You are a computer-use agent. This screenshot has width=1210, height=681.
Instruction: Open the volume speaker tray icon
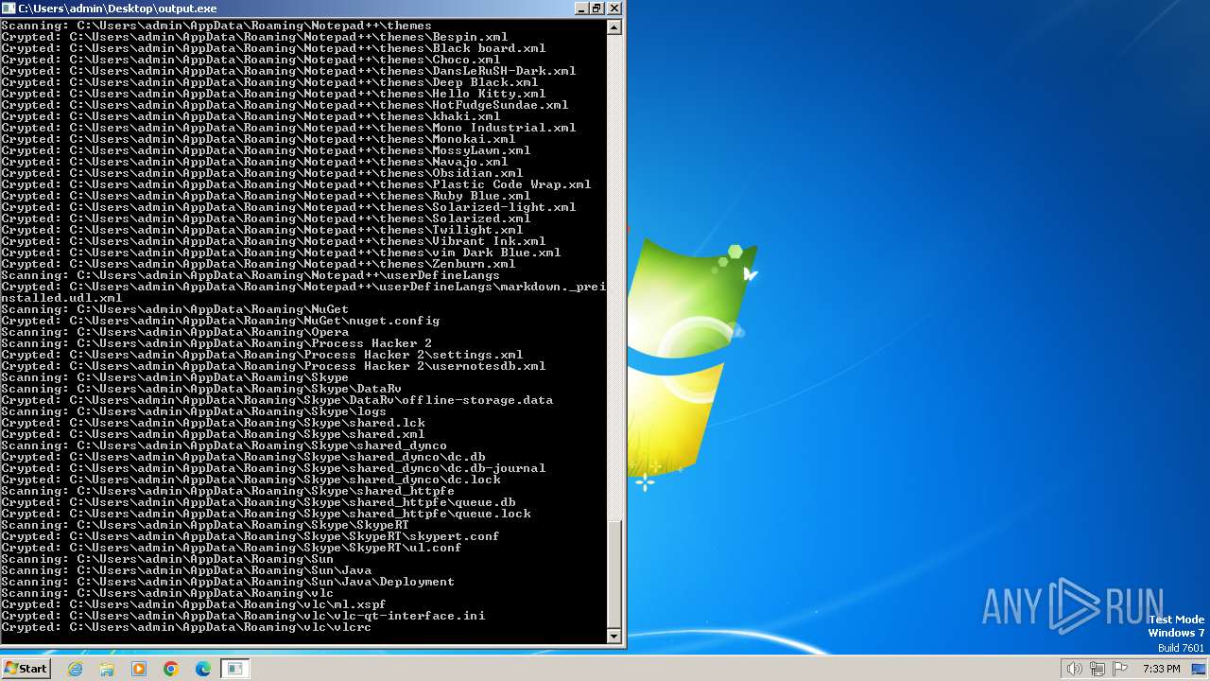(1074, 669)
